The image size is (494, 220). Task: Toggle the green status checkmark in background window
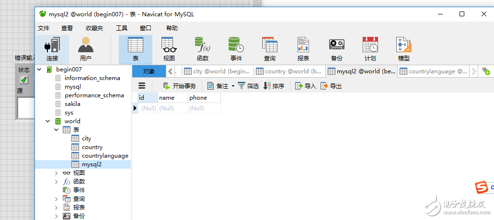coord(24,80)
